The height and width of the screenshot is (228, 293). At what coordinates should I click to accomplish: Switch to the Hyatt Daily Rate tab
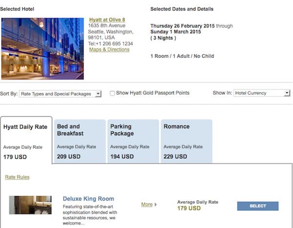(26, 140)
